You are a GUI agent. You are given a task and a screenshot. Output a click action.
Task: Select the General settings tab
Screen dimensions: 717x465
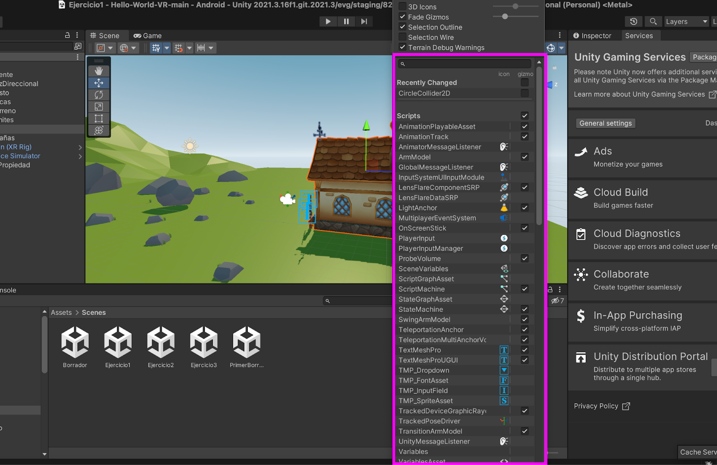coord(605,123)
